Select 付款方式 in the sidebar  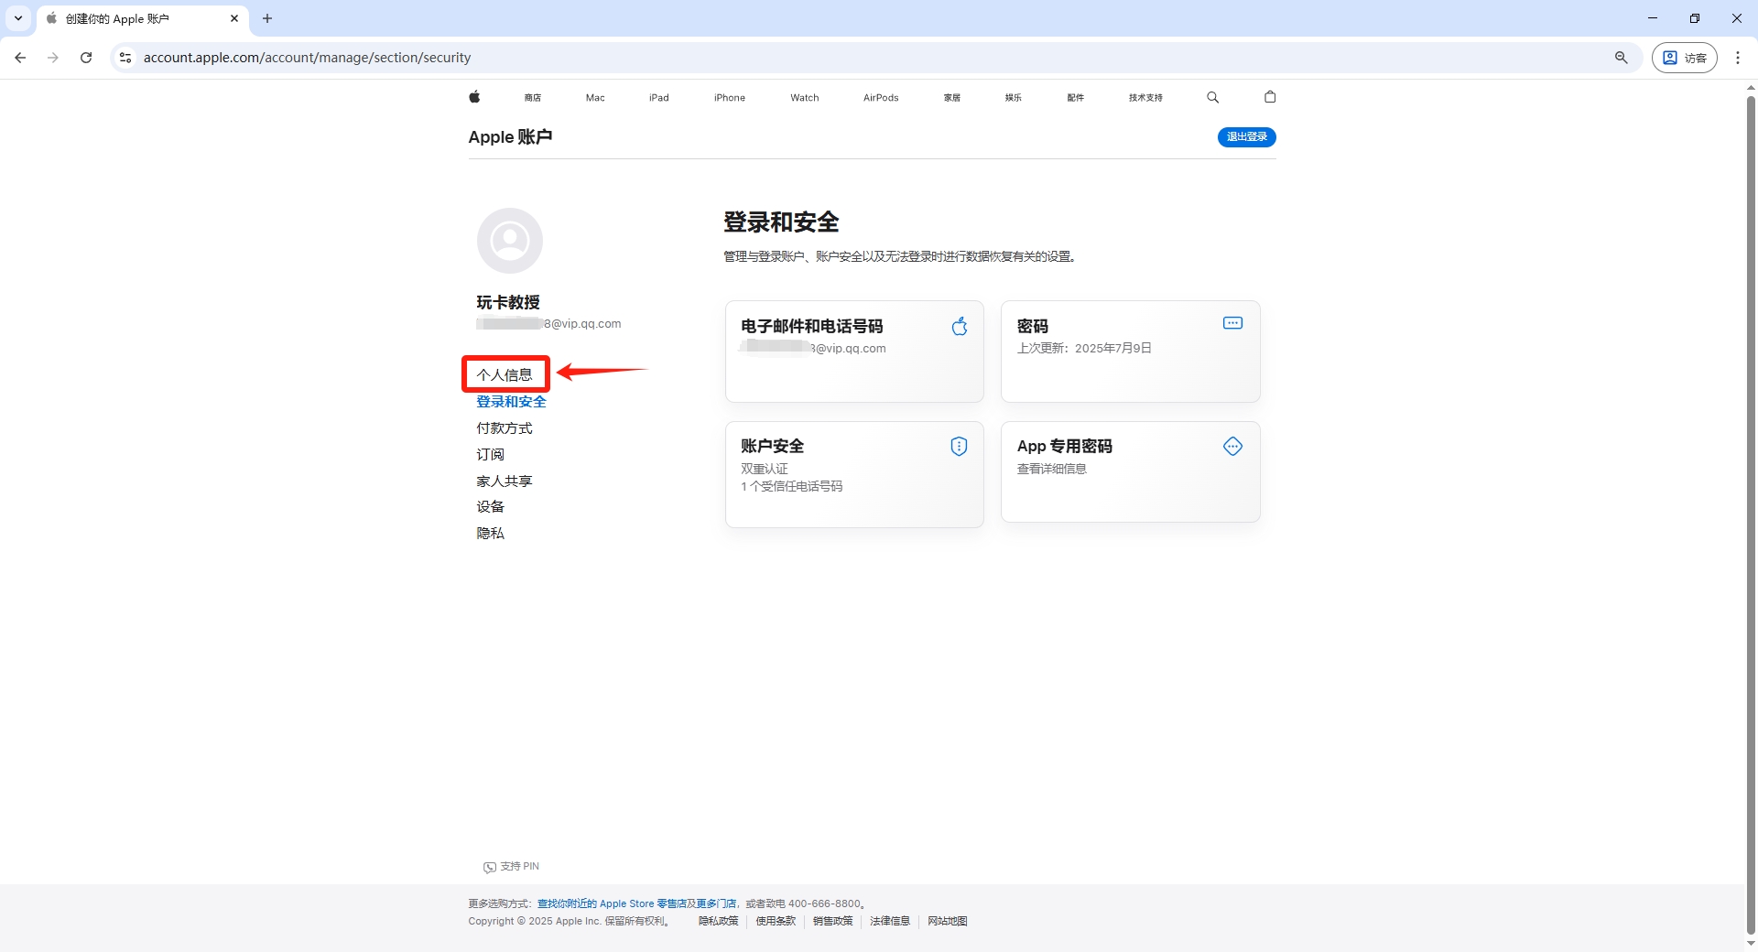505,428
